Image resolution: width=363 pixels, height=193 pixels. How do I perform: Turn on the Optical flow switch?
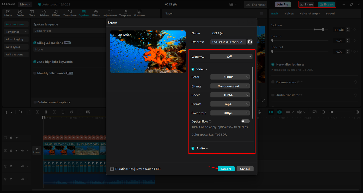(245, 121)
